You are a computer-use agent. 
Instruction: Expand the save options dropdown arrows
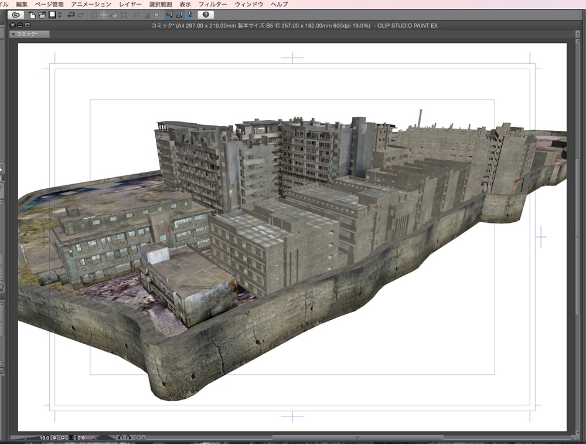pos(59,15)
